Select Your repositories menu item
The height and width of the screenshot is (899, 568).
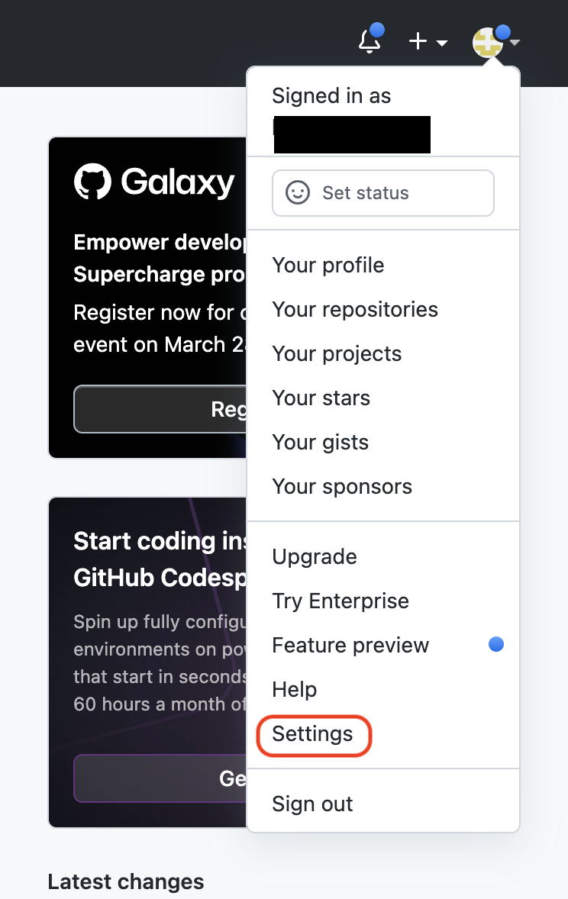(x=355, y=309)
